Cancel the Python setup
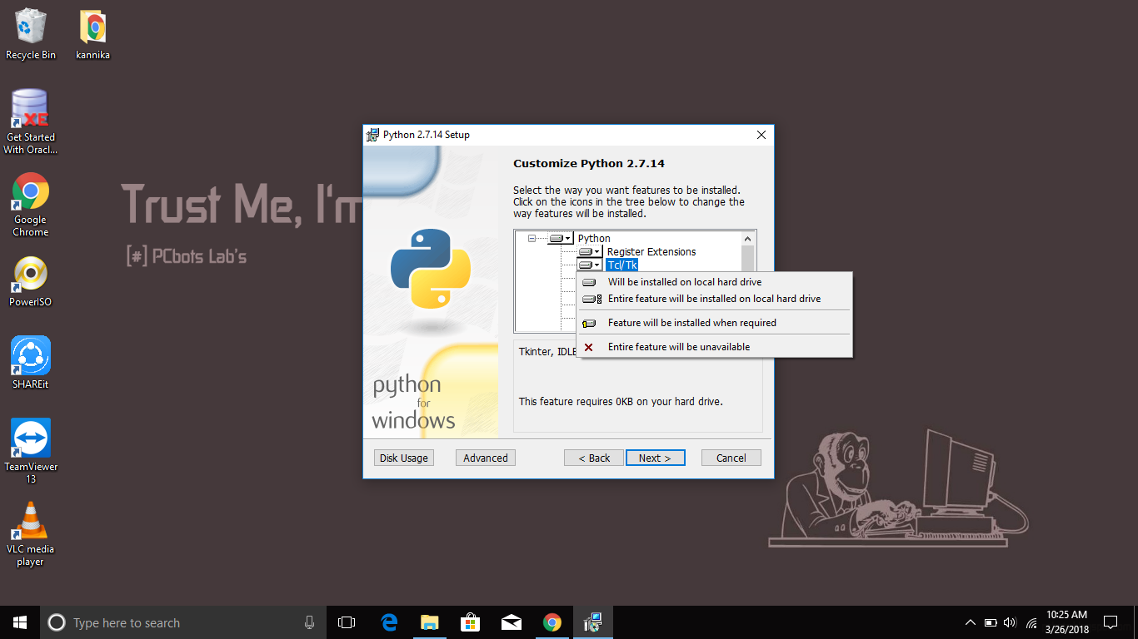Viewport: 1138px width, 639px height. tap(731, 458)
